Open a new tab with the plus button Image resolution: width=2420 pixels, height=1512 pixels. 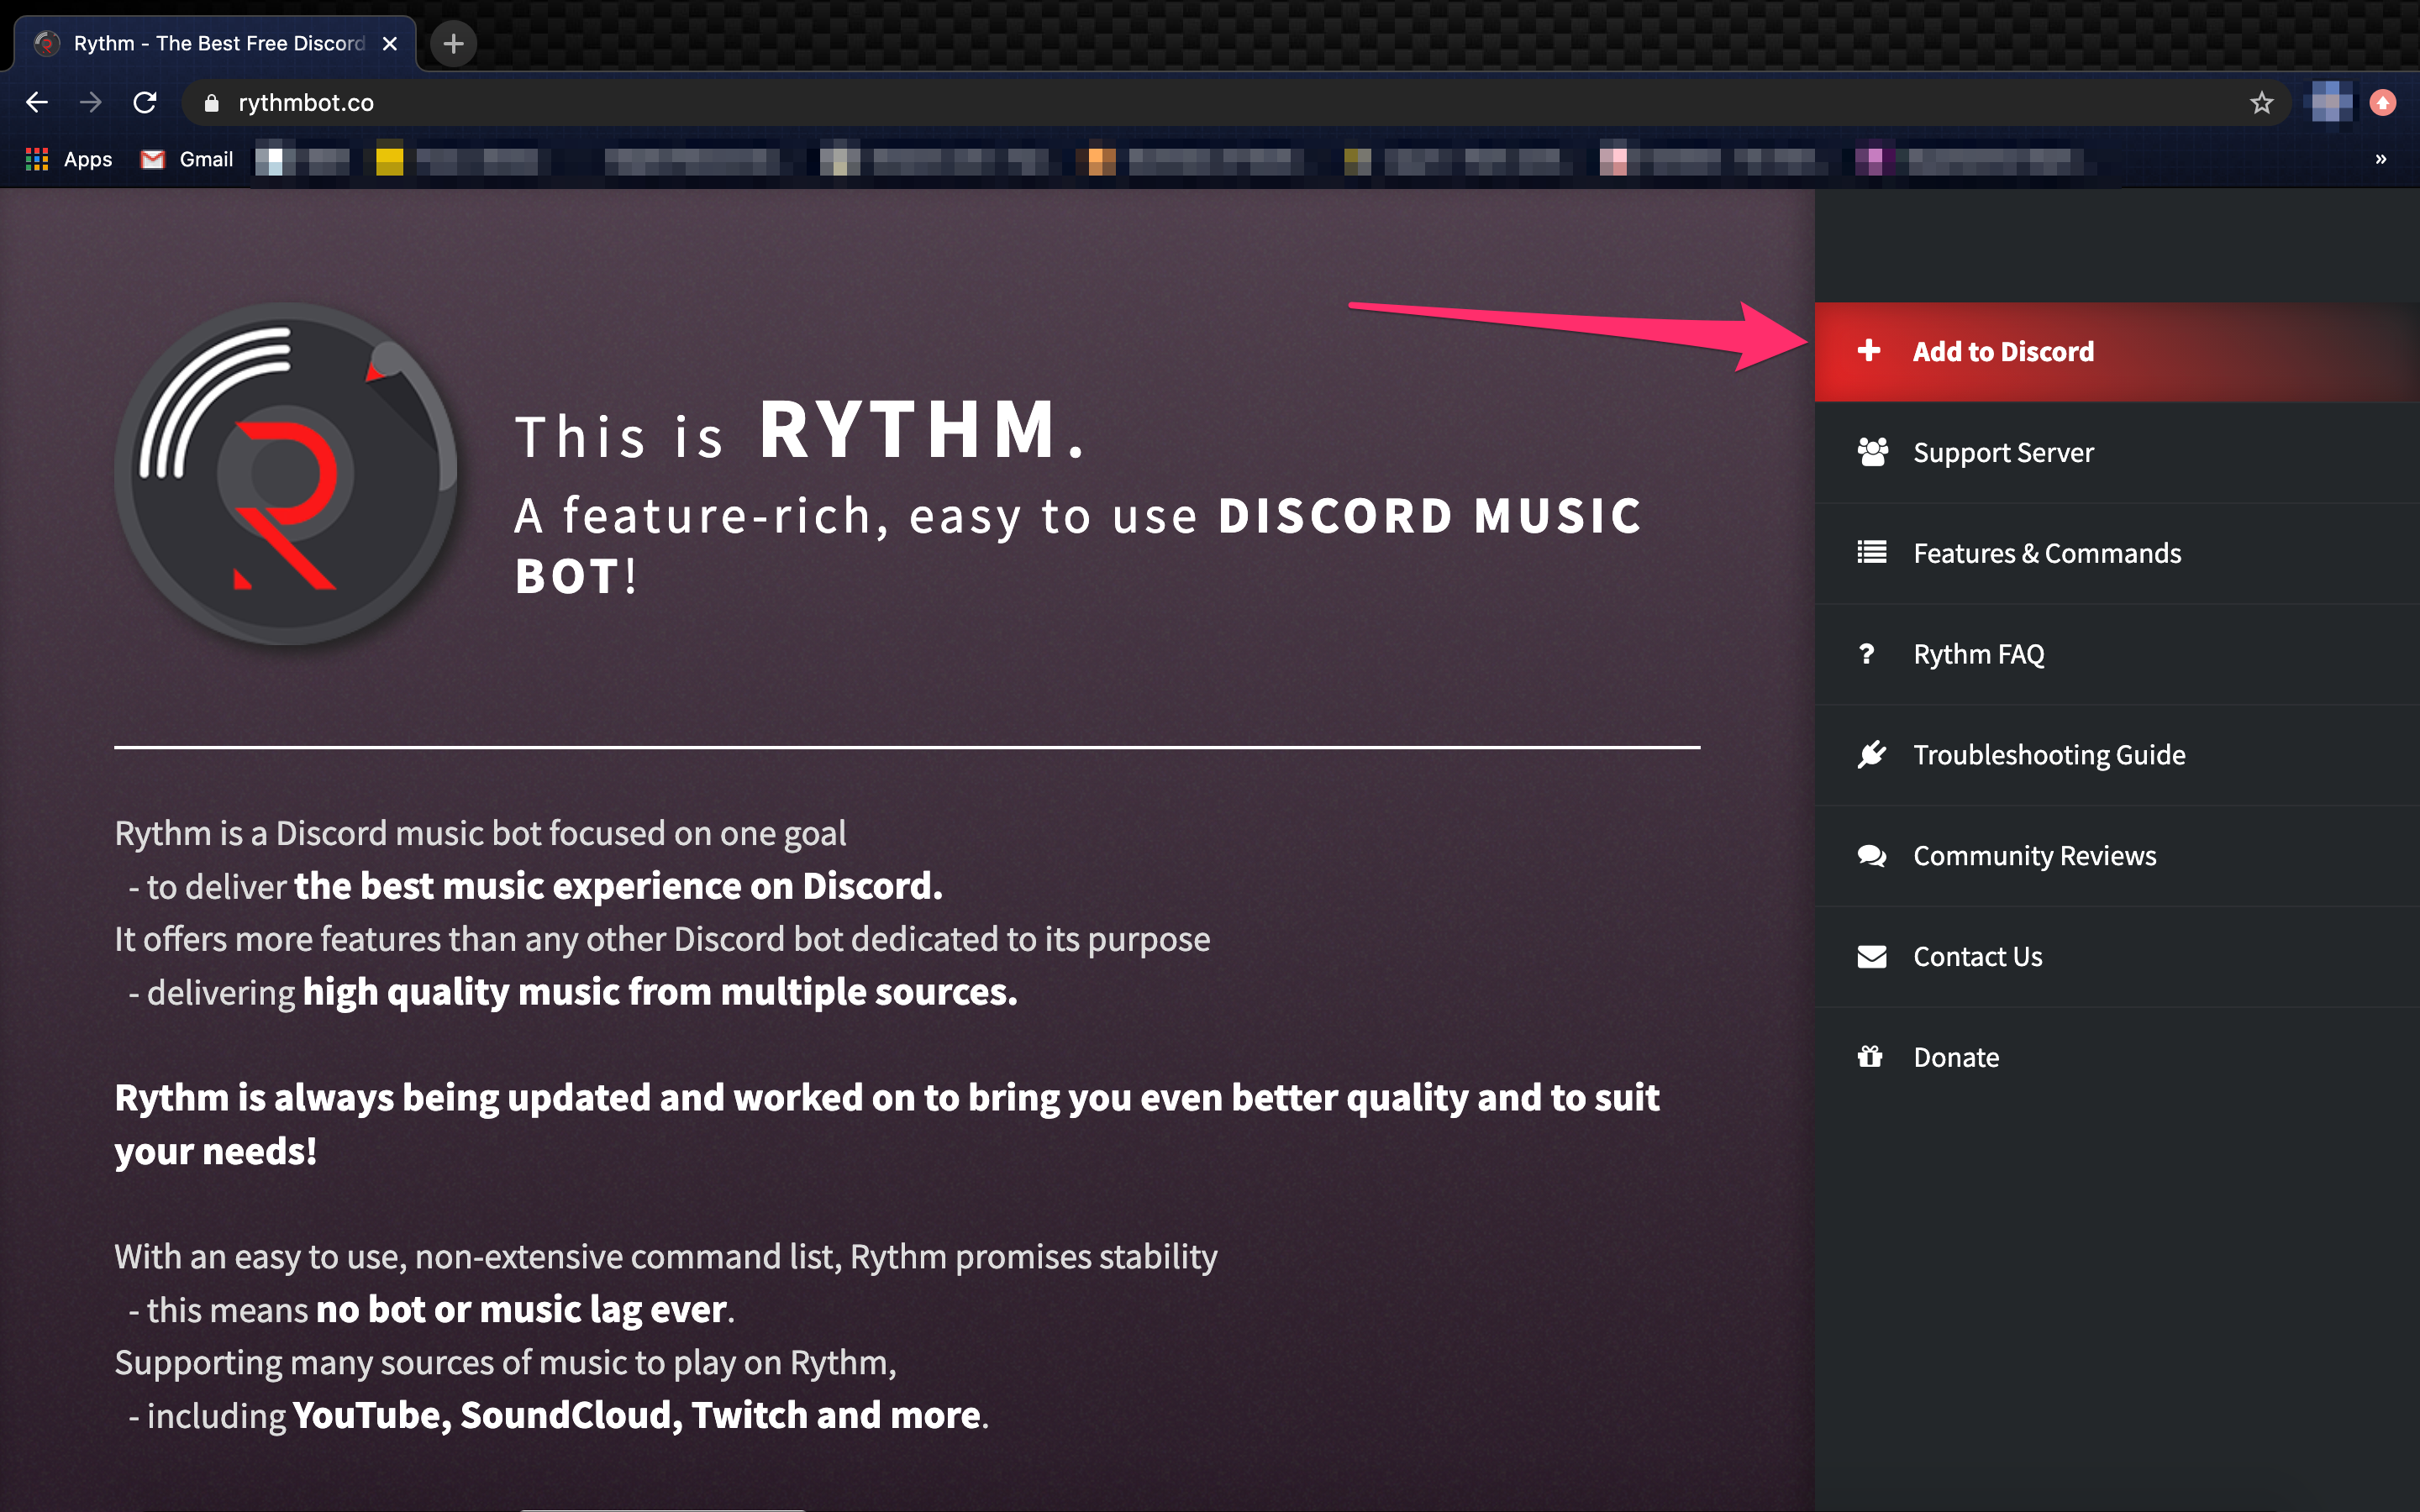453,43
